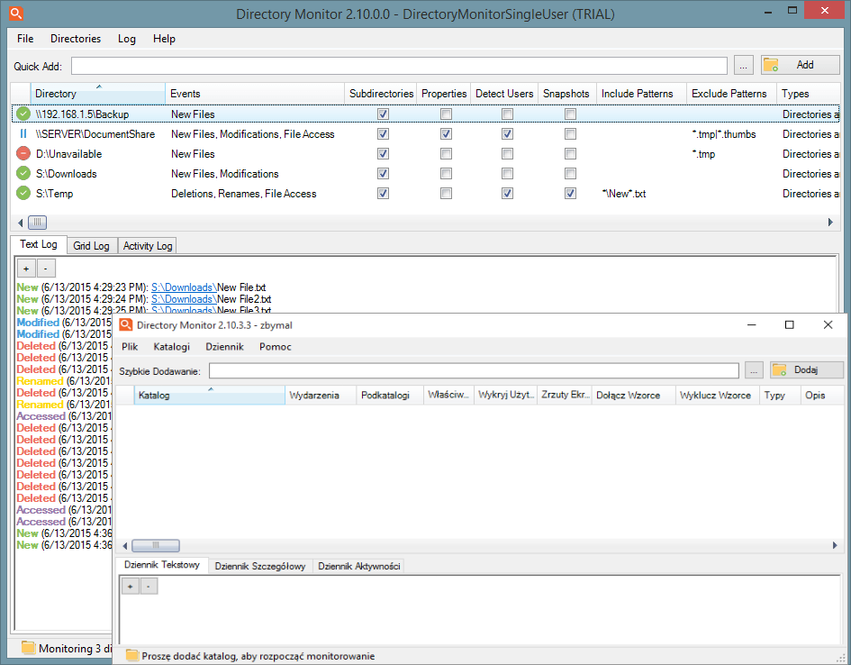Click horizontal scrollbar thumb in back window list

point(38,222)
